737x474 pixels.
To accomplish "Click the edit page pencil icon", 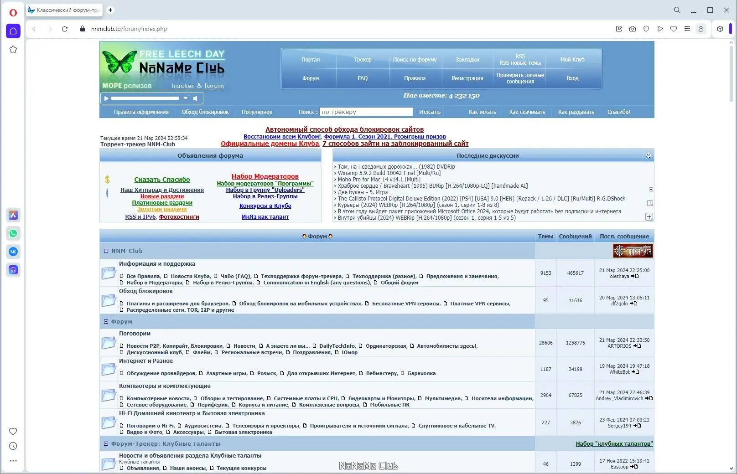I will click(619, 29).
